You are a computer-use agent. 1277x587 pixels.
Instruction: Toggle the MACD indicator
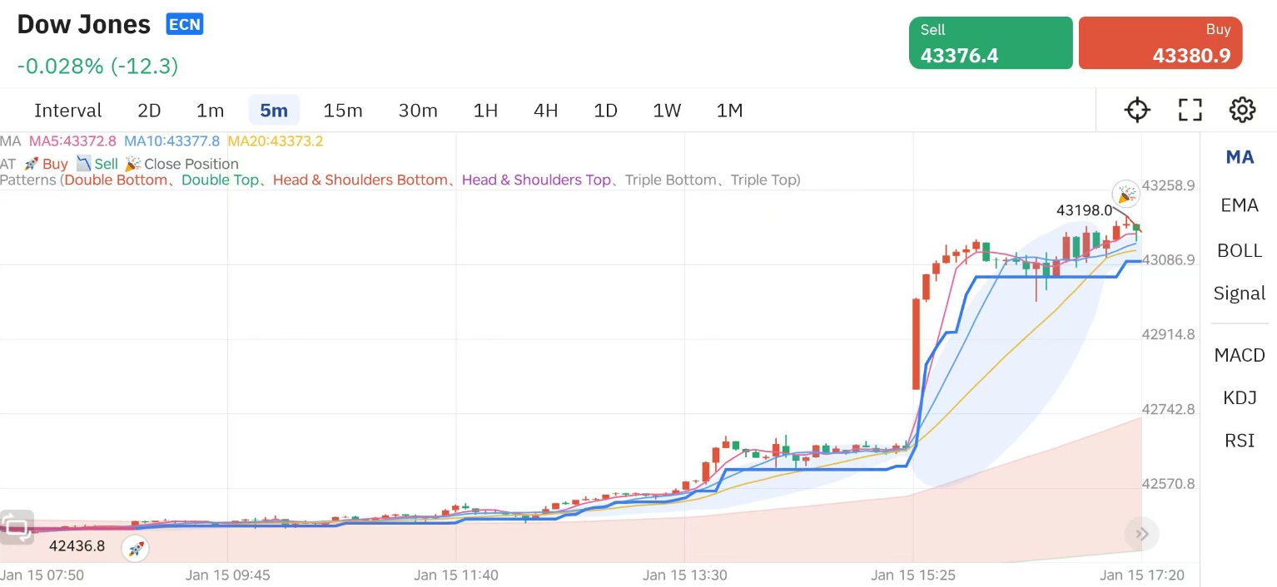[1240, 355]
